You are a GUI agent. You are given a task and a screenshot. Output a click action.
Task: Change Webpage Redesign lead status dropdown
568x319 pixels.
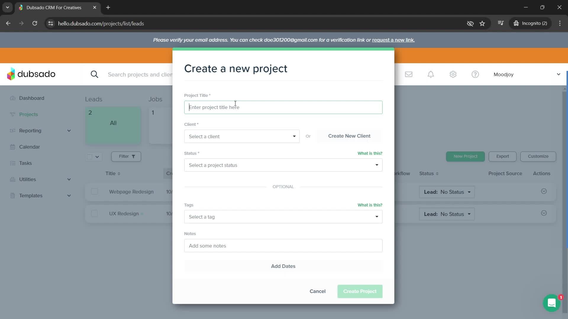coord(447,192)
